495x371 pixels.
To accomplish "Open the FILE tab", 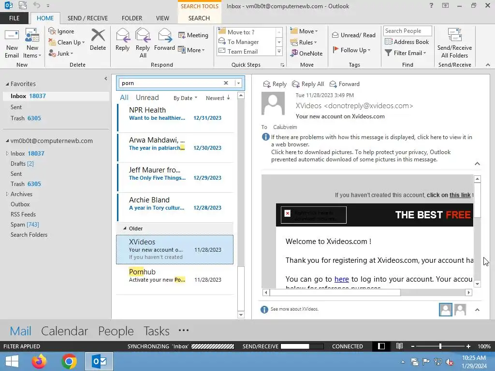I will coord(14,18).
